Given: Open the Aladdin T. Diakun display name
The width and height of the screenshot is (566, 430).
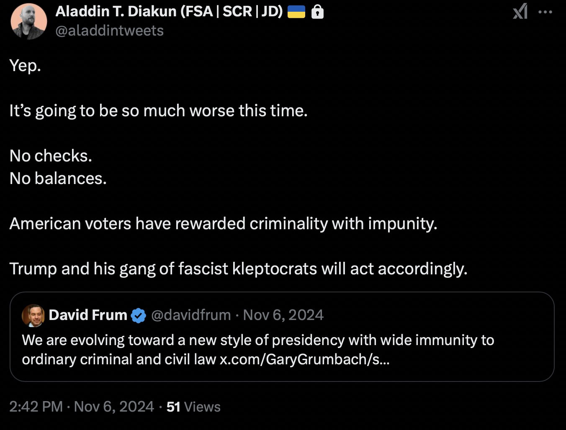Looking at the screenshot, I should point(169,11).
